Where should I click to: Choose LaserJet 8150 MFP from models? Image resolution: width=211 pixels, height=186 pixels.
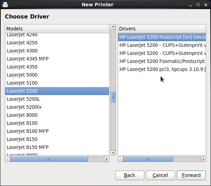pos(28,147)
